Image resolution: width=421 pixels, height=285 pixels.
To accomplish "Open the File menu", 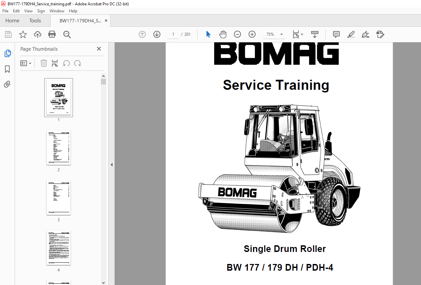I will pos(5,11).
